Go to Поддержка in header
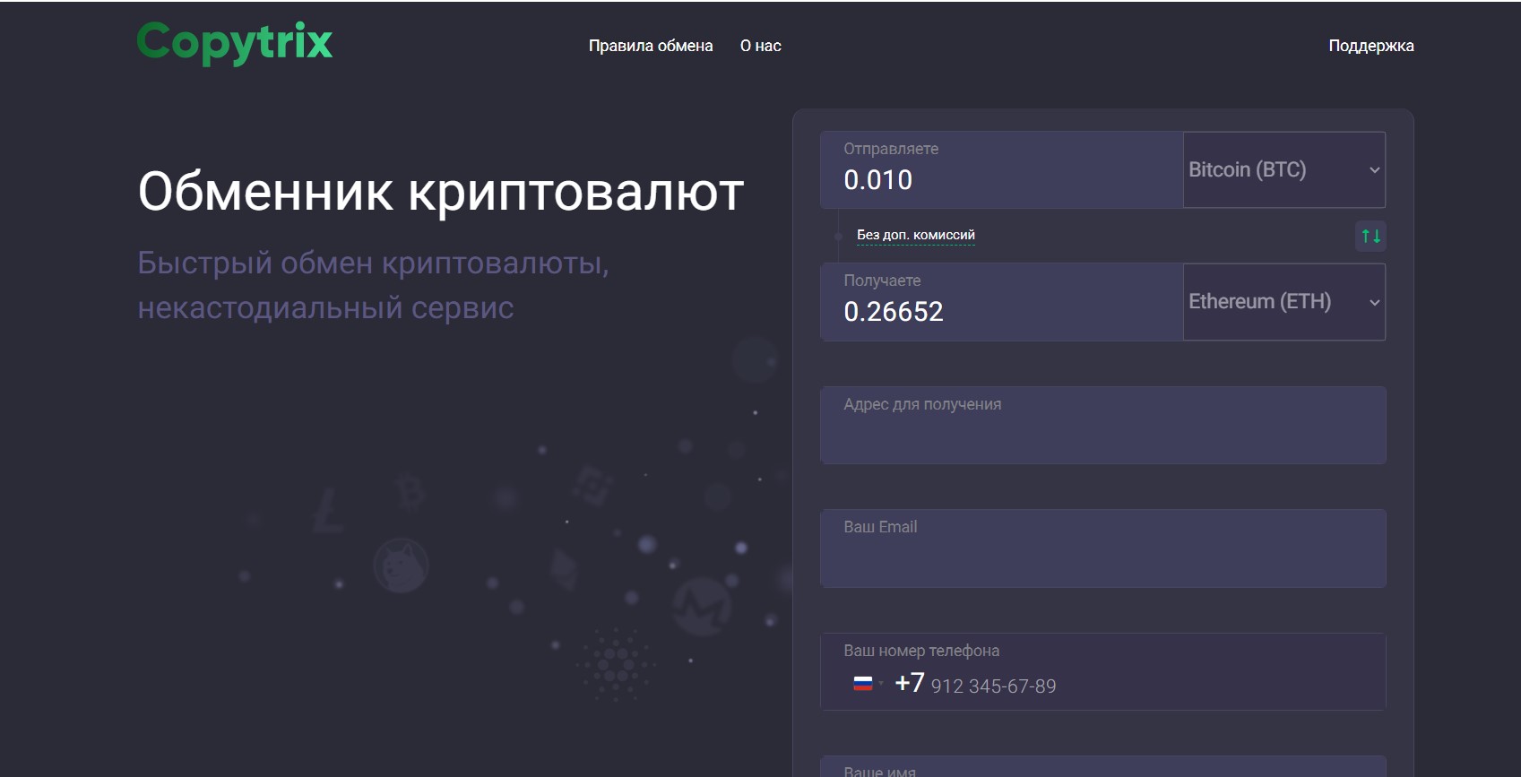Screen dimensions: 1521x777 point(1370,46)
